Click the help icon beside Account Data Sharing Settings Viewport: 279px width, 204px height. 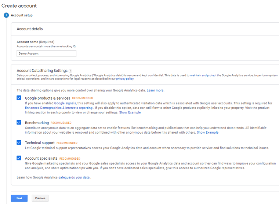(x=70, y=71)
